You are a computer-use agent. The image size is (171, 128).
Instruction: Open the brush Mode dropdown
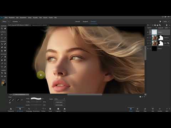60,99
